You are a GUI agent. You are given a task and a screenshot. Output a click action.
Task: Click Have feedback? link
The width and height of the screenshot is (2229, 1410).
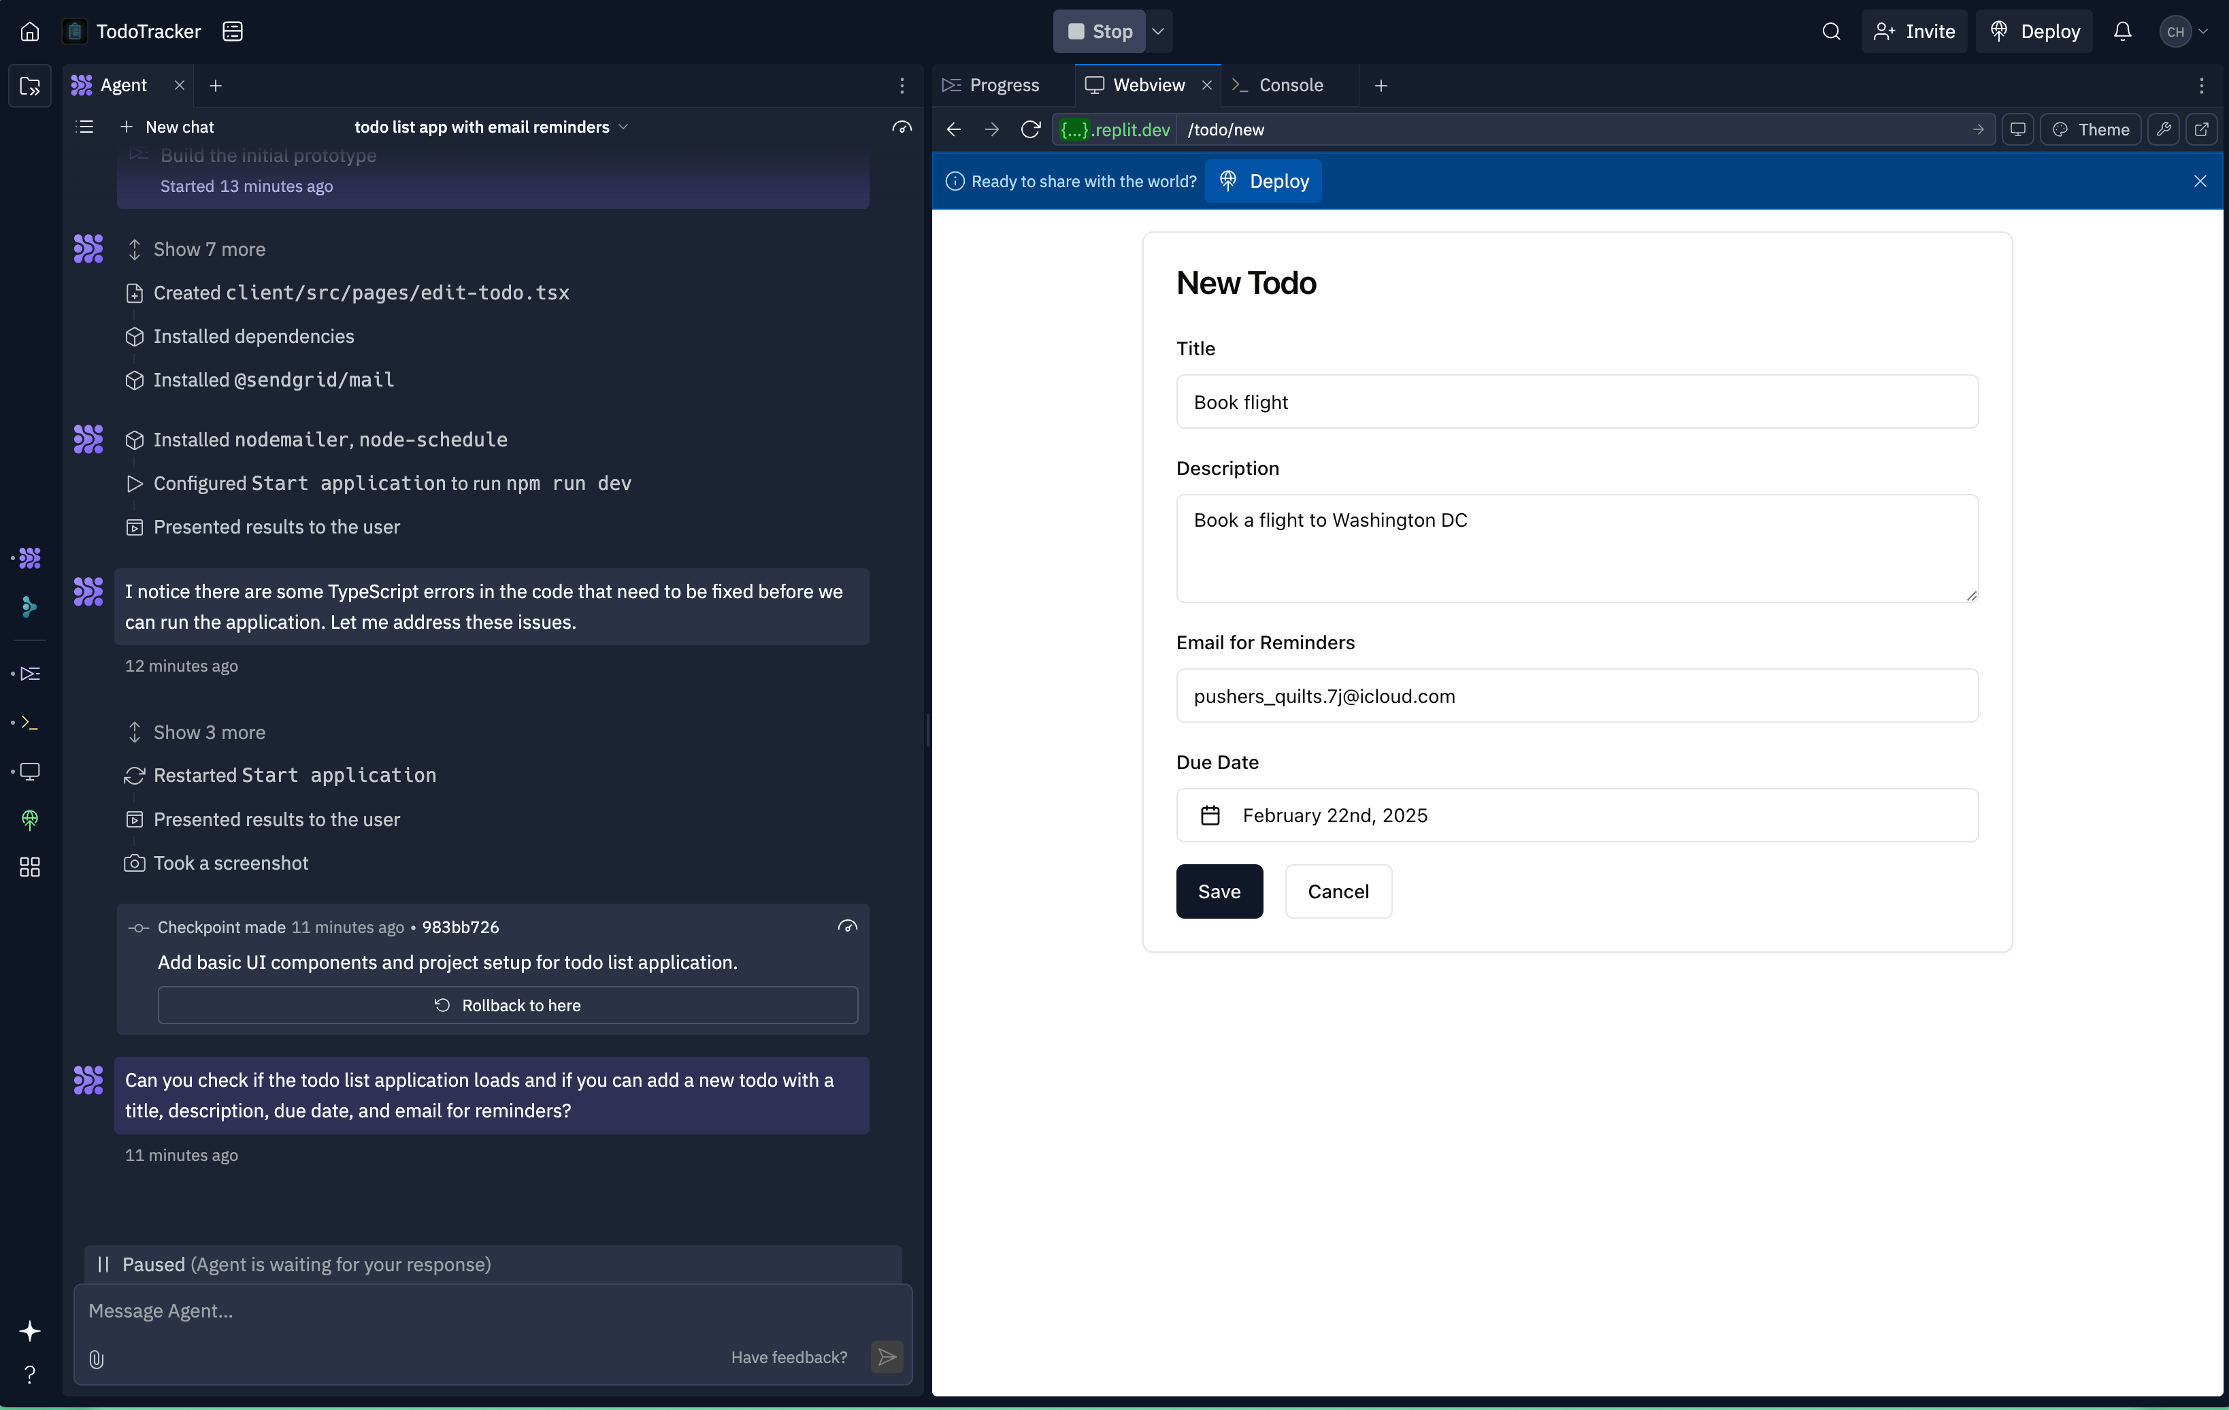[789, 1357]
